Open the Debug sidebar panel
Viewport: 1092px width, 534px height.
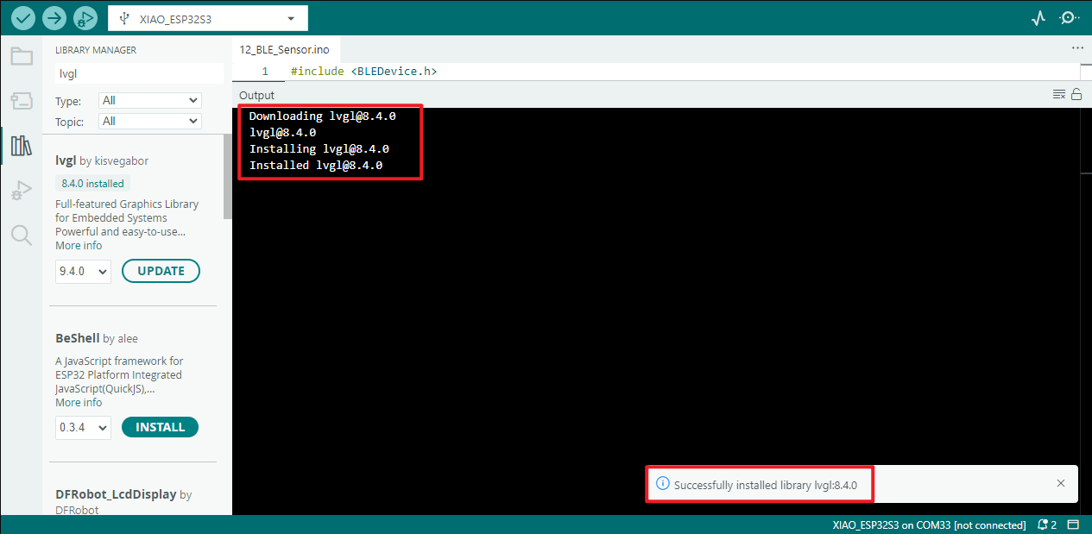pos(21,190)
